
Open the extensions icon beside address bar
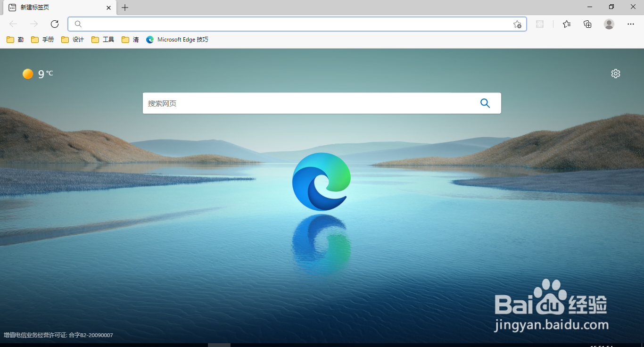click(540, 24)
